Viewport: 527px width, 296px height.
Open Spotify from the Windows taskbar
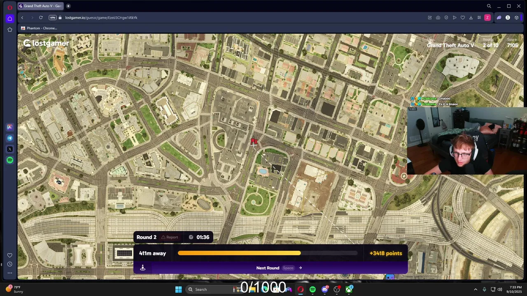[x=312, y=289]
